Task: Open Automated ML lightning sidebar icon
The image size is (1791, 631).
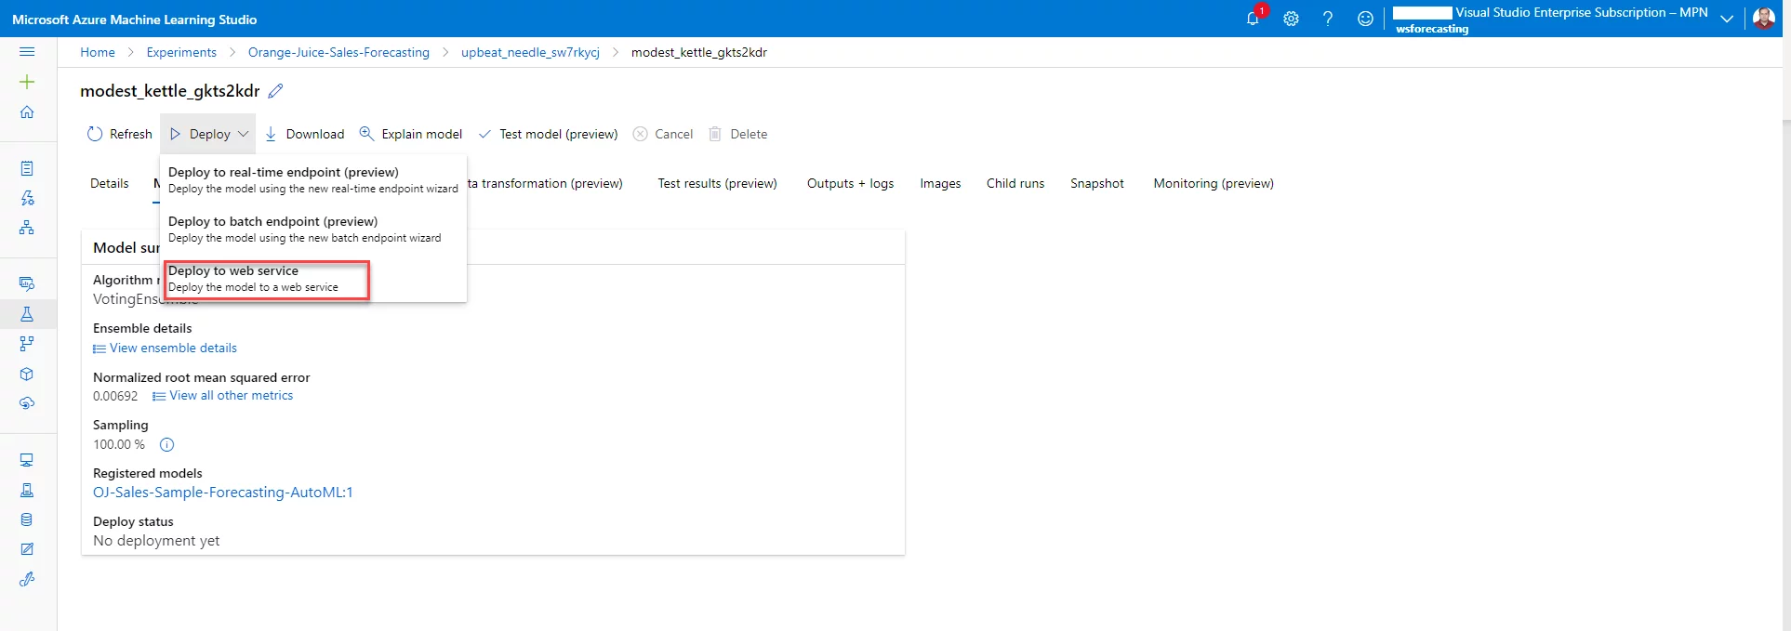Action: (27, 198)
